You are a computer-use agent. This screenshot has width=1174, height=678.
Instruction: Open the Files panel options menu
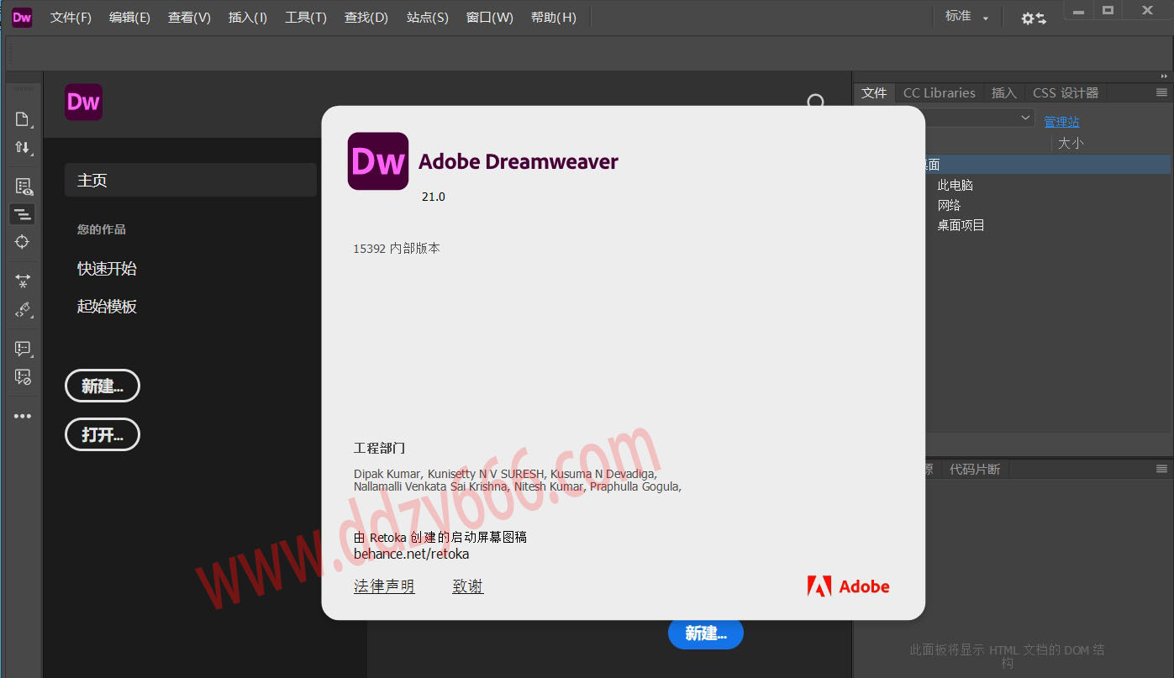1161,92
